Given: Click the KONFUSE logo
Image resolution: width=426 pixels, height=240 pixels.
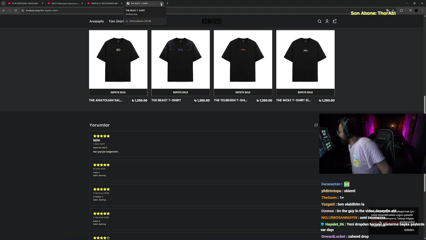Looking at the screenshot, I should point(212,21).
